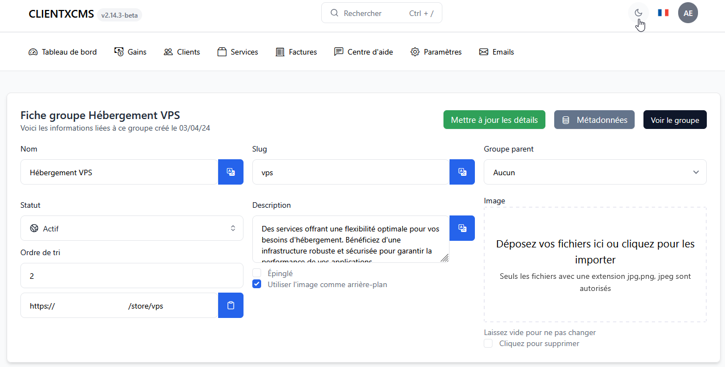Click Voir le groupe button

(675, 120)
